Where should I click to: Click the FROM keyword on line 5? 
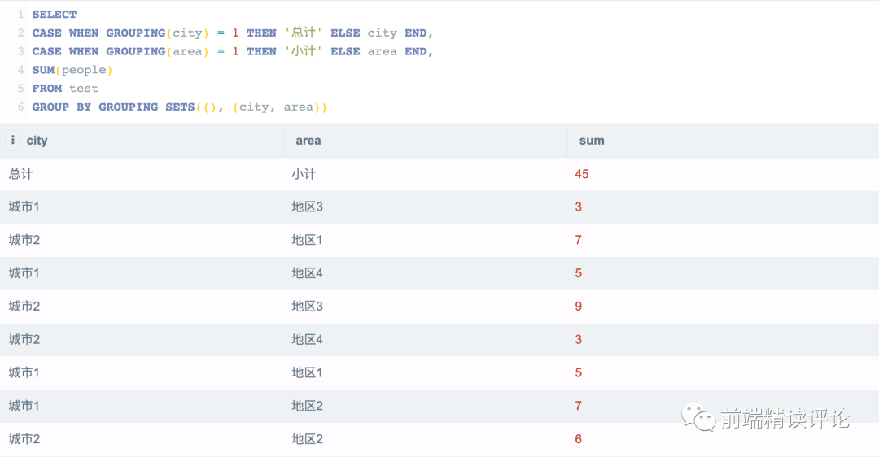click(47, 89)
